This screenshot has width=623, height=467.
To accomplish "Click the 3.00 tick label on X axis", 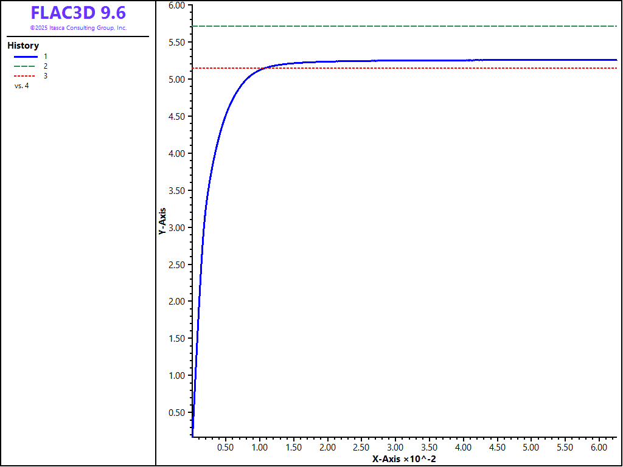I will coord(395,448).
